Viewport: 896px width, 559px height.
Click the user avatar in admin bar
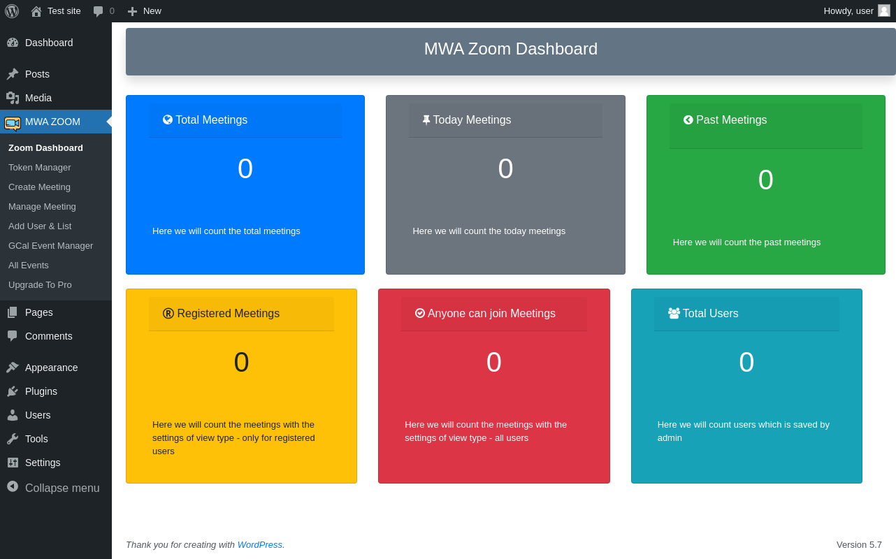[x=884, y=10]
